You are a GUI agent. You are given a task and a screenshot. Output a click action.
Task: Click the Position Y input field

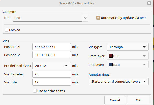(51, 55)
